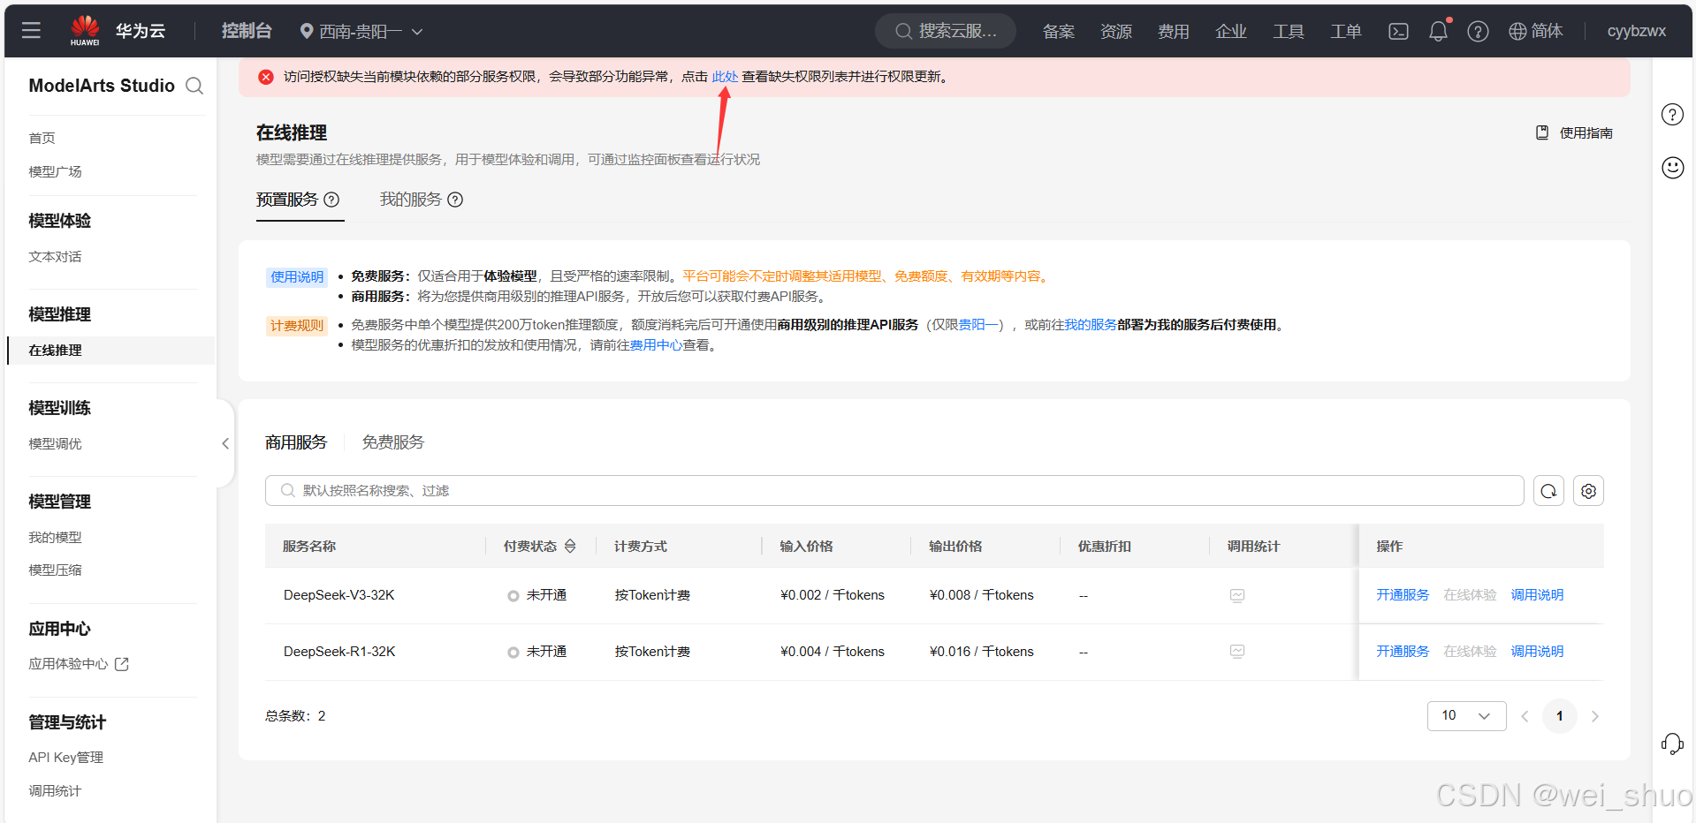The width and height of the screenshot is (1696, 823).
Task: Click the globe language icon
Action: click(x=1517, y=31)
